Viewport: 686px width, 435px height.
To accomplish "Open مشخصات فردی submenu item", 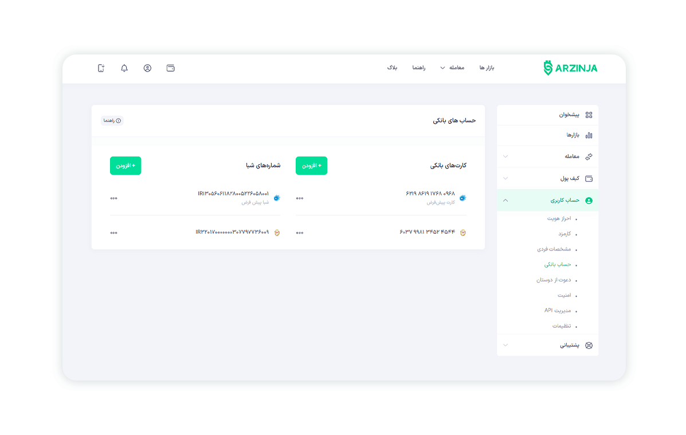I will (554, 249).
